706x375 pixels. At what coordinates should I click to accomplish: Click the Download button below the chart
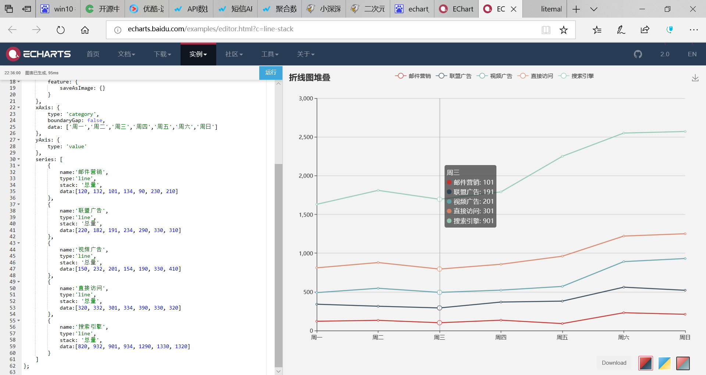(x=614, y=362)
